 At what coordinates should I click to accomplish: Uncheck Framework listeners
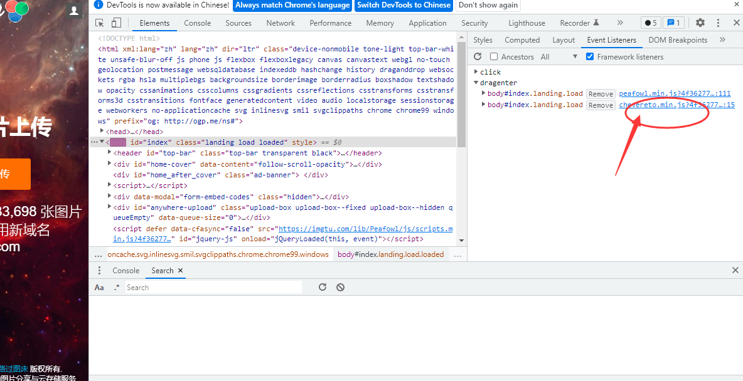click(590, 56)
